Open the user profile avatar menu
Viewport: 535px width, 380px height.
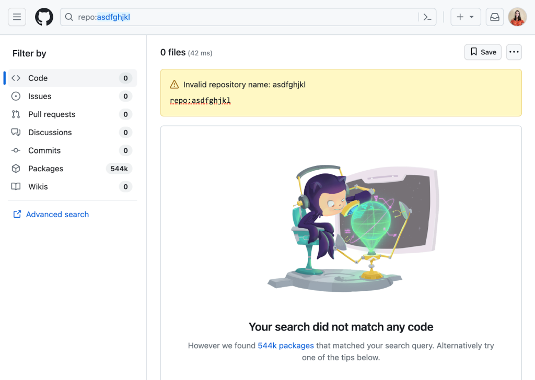517,17
